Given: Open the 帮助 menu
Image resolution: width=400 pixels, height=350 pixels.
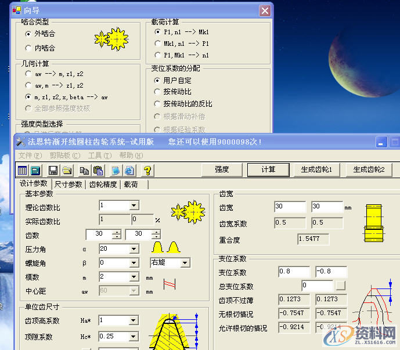Looking at the screenshot, I should click(131, 156).
